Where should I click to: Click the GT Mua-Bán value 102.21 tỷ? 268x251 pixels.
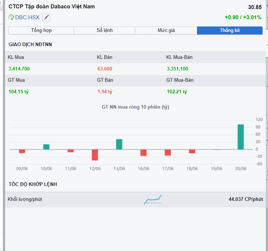pos(177,92)
